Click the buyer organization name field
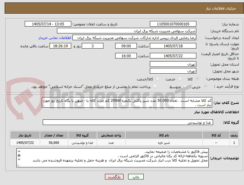Image resolution: width=244 pixels, height=185 pixels. [127, 31]
